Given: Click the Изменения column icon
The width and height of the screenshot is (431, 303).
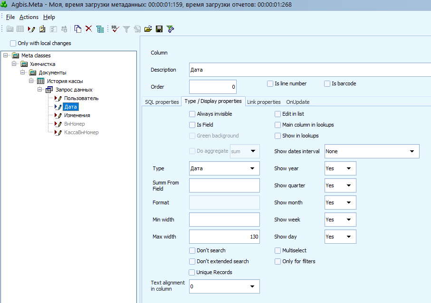Looking at the screenshot, I should pyautogui.click(x=58, y=115).
